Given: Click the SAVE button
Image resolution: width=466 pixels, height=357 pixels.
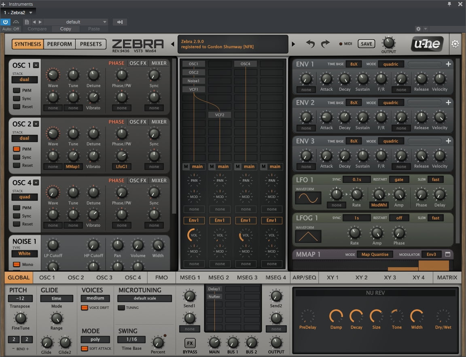Looking at the screenshot, I should [x=366, y=44].
